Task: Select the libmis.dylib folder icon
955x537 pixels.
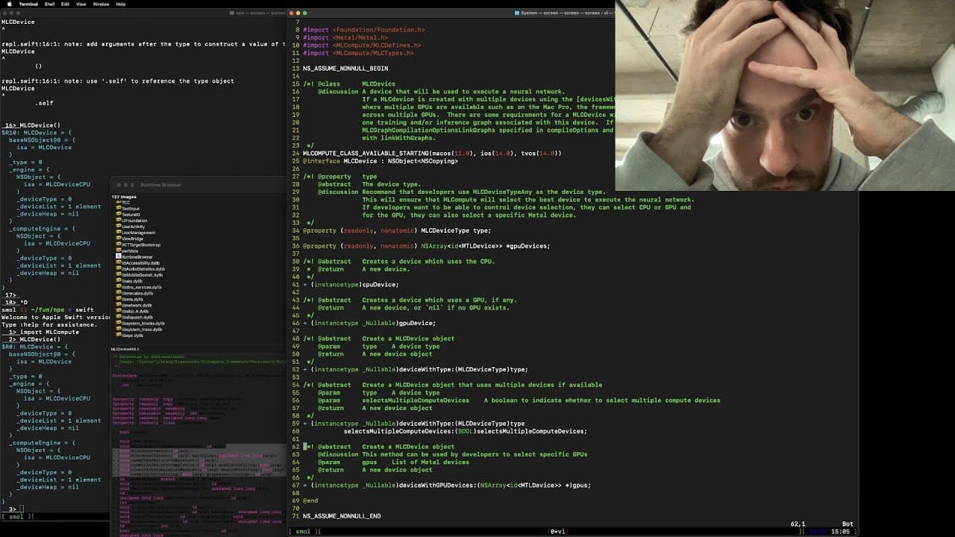Action: [x=119, y=298]
